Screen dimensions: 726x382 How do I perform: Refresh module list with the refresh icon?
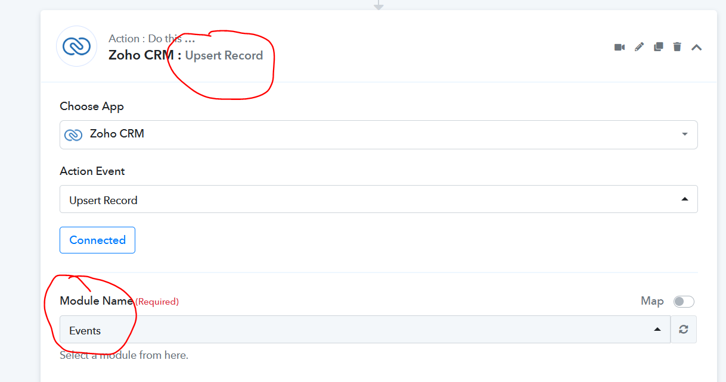point(684,330)
